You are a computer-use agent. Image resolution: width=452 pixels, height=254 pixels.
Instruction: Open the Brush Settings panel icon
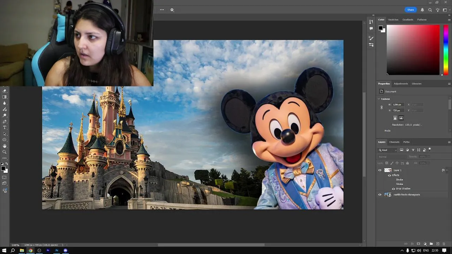coord(371,45)
